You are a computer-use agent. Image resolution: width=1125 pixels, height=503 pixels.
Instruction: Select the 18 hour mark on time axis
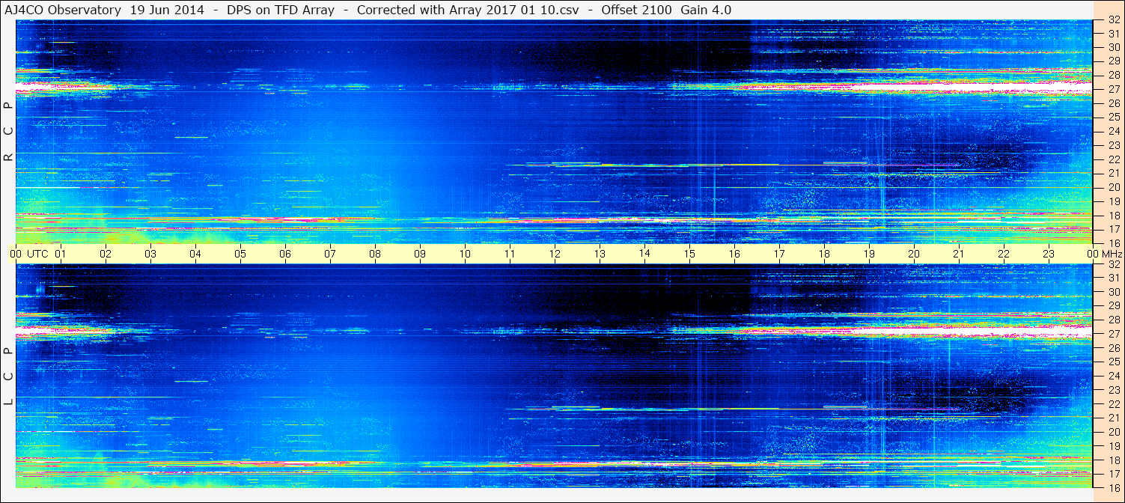coord(824,254)
